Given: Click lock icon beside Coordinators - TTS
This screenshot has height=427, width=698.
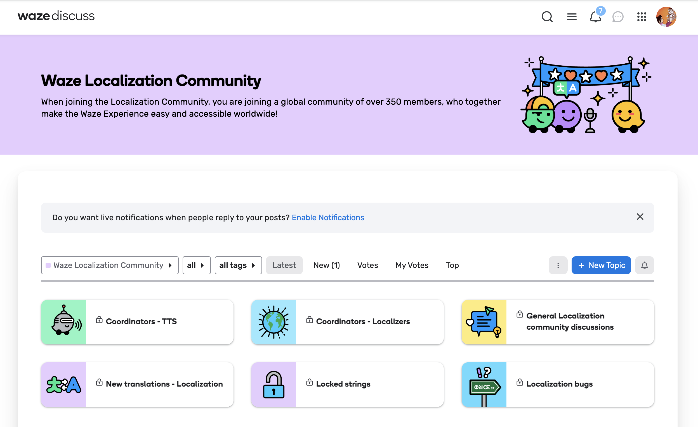Looking at the screenshot, I should (x=99, y=320).
